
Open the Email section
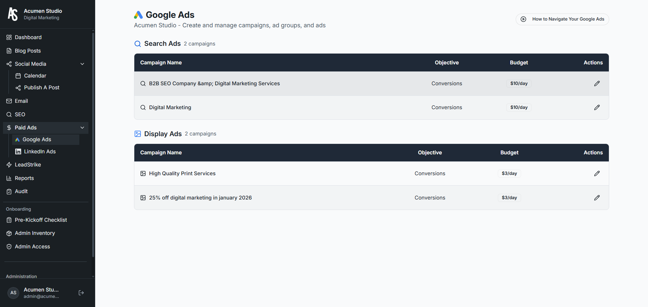point(46,101)
